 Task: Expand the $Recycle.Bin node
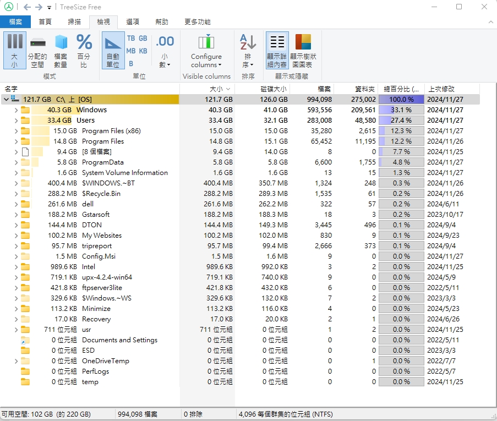click(16, 194)
